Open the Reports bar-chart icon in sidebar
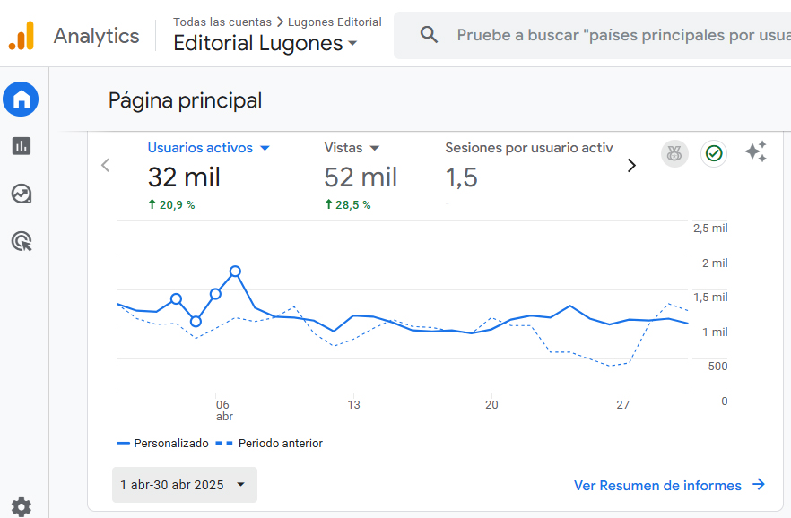Viewport: 791px width, 518px height. pyautogui.click(x=22, y=146)
